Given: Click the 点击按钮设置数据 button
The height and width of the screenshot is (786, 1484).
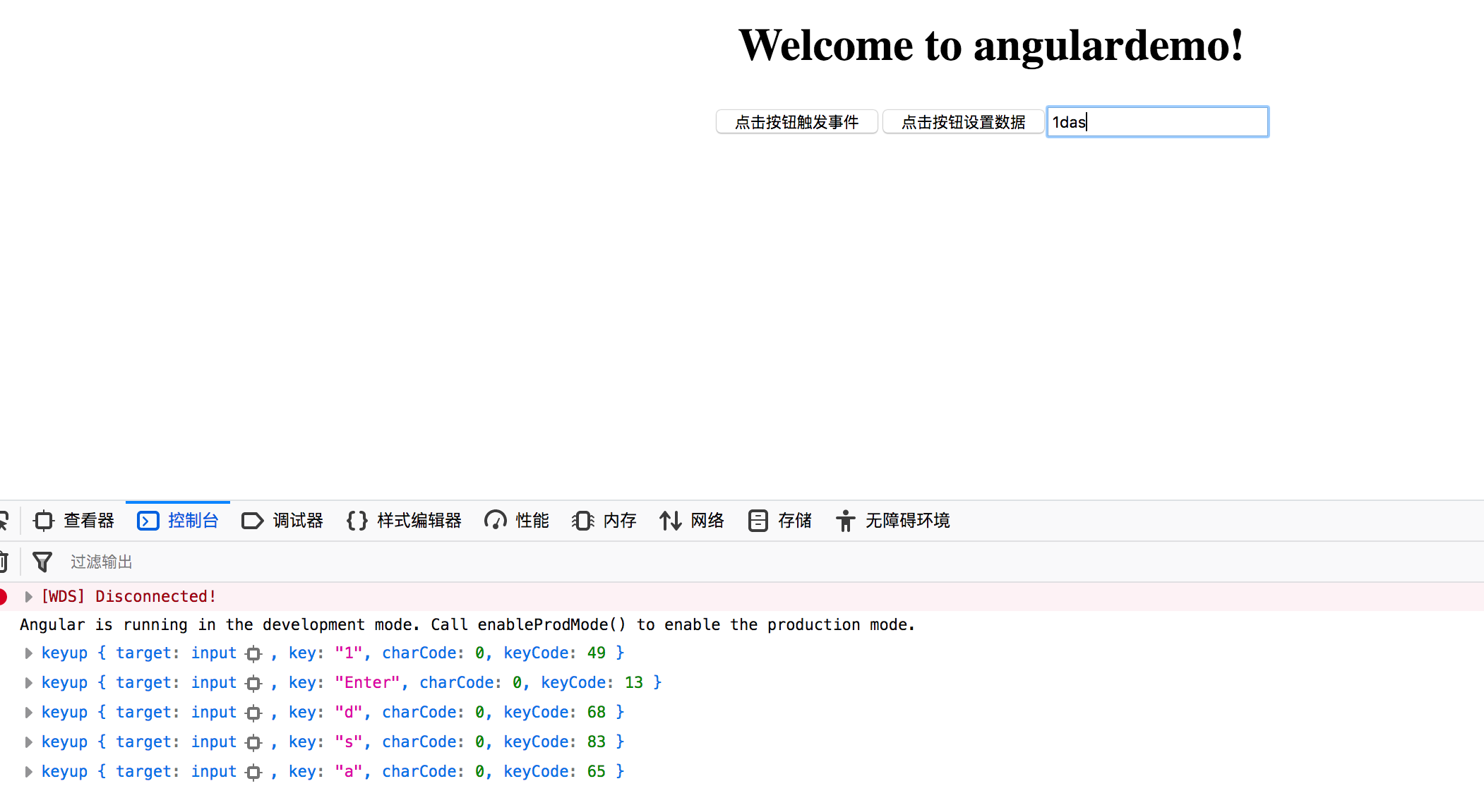Looking at the screenshot, I should click(x=963, y=122).
